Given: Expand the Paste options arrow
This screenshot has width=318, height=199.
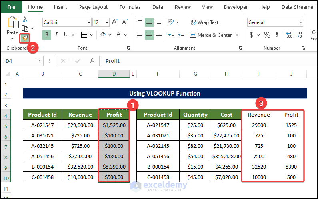Looking at the screenshot, I should pos(12,38).
